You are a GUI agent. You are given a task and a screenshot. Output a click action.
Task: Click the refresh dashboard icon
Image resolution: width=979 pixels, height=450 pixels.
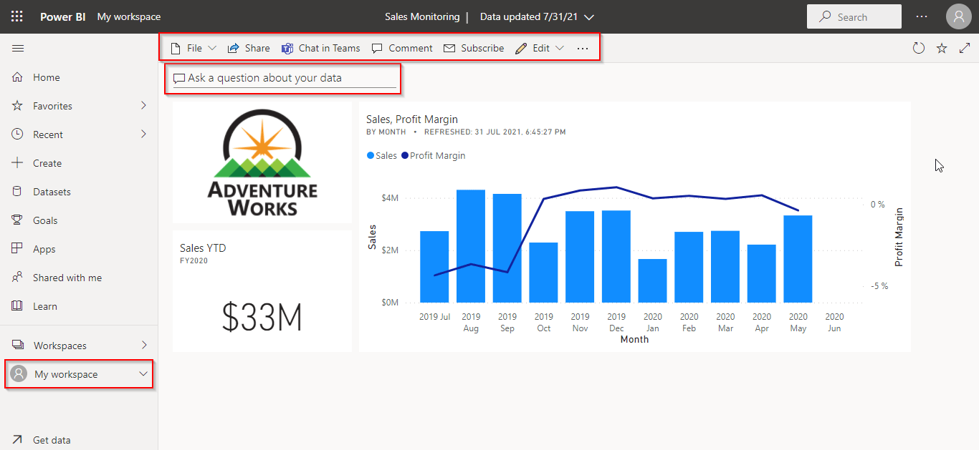918,49
